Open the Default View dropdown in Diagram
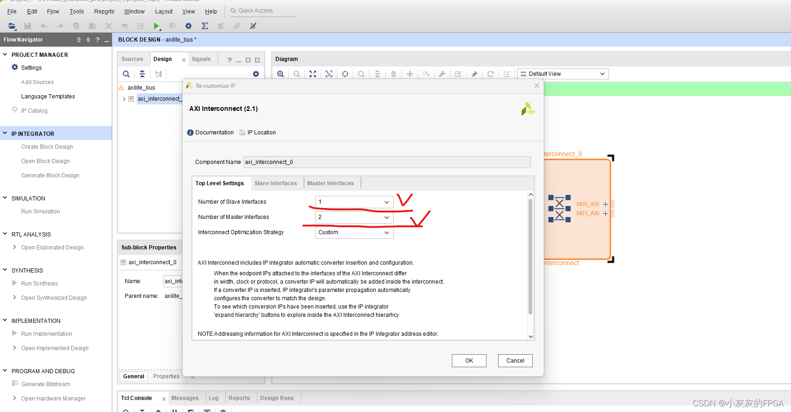This screenshot has width=791, height=412. click(563, 74)
